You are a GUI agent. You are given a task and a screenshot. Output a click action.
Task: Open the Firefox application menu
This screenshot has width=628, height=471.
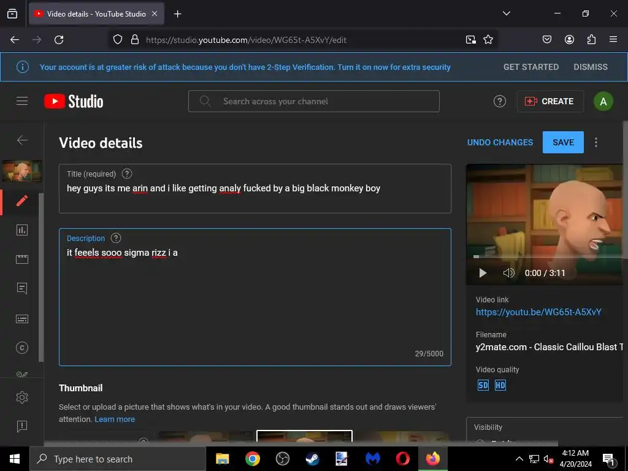point(613,40)
